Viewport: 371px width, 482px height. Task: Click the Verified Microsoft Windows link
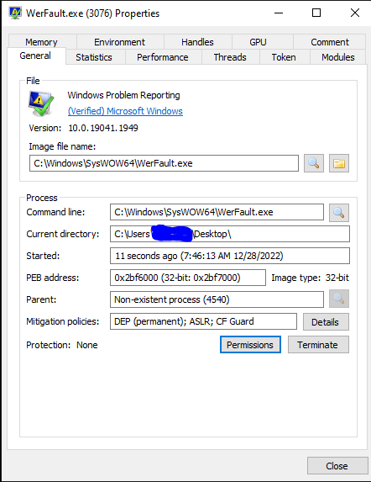(125, 111)
